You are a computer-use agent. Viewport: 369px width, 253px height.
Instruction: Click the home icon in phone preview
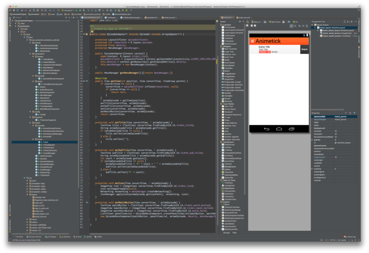pos(279,129)
